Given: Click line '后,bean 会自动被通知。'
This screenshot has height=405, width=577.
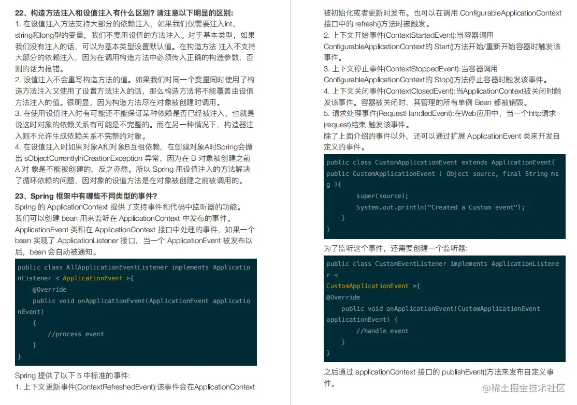Looking at the screenshot, I should tap(56, 252).
